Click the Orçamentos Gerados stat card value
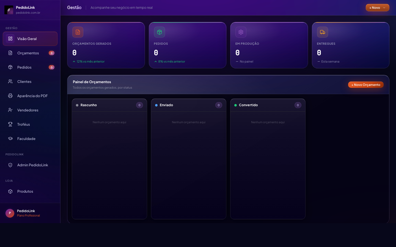 point(75,52)
